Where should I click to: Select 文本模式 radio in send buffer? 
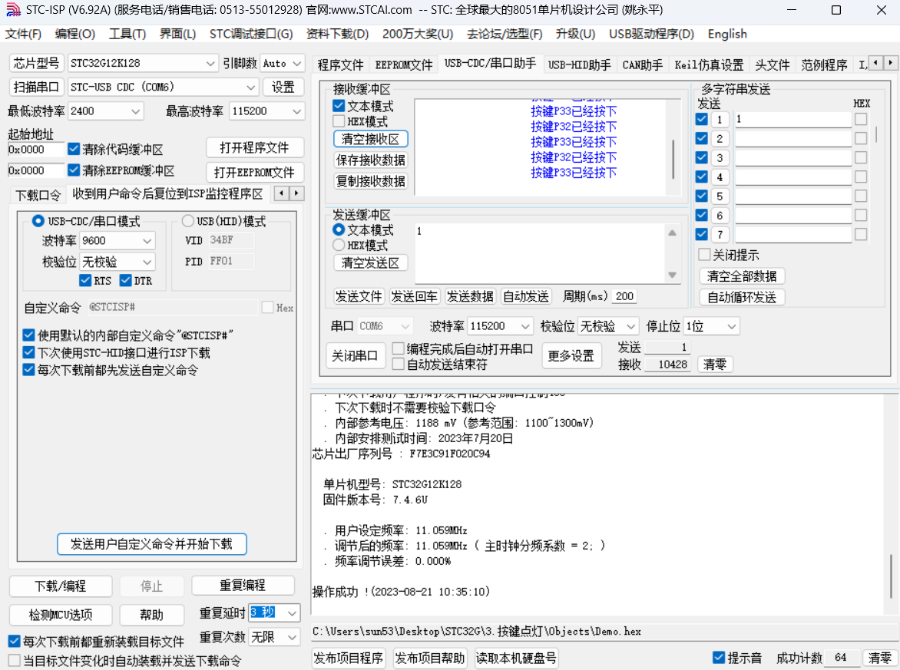(x=339, y=229)
